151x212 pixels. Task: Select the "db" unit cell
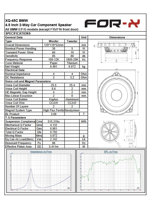(x=84, y=56)
